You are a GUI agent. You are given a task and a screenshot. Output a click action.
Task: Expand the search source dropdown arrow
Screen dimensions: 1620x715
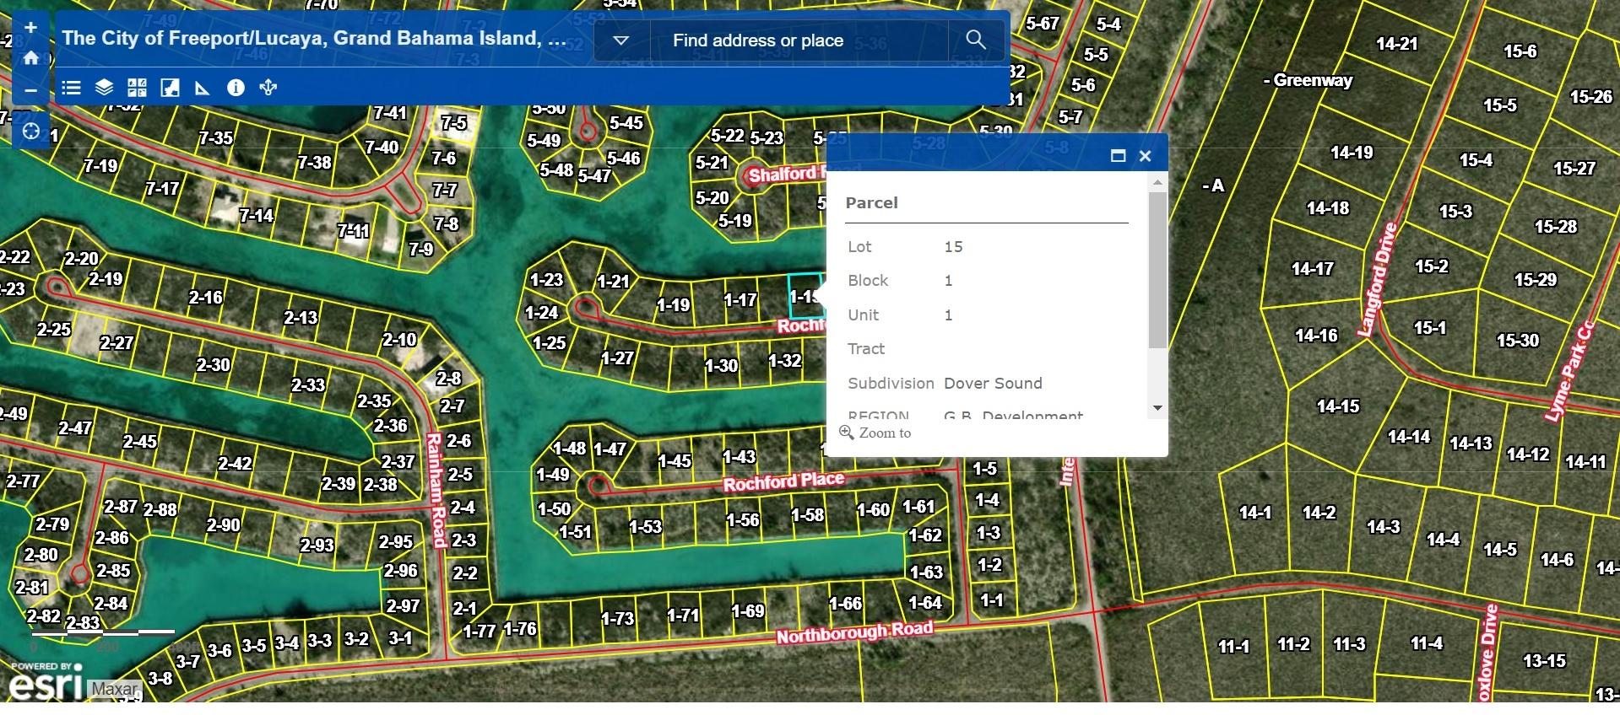[x=620, y=40]
